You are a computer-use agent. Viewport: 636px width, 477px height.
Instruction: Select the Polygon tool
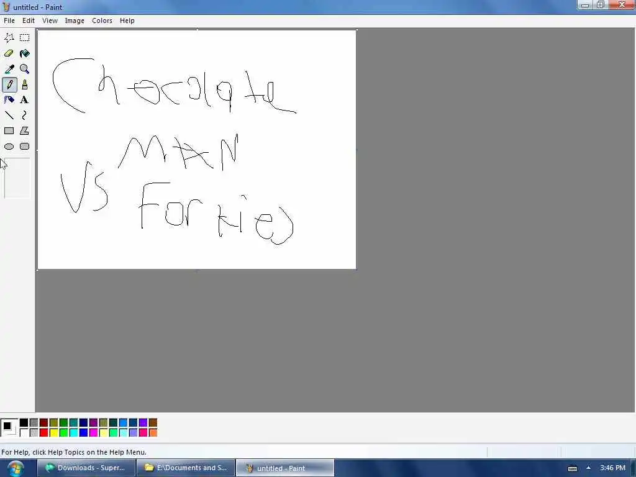[25, 130]
